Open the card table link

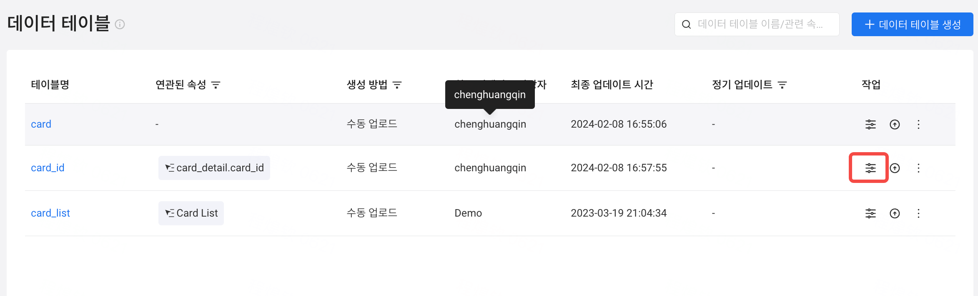(x=41, y=124)
